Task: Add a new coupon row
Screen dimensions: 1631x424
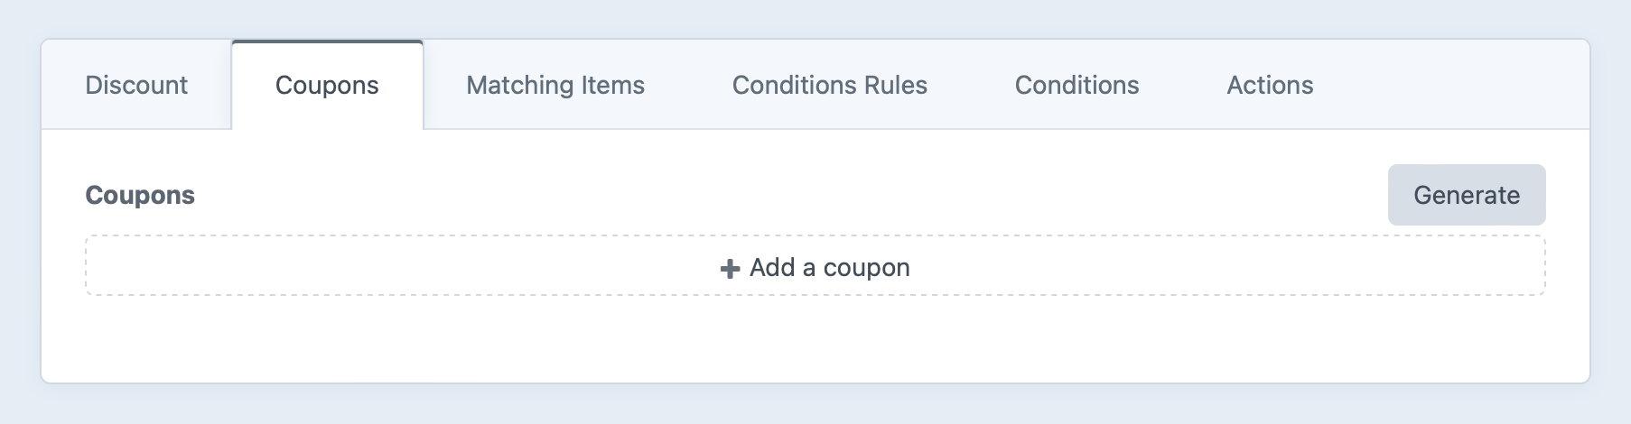Action: (815, 267)
